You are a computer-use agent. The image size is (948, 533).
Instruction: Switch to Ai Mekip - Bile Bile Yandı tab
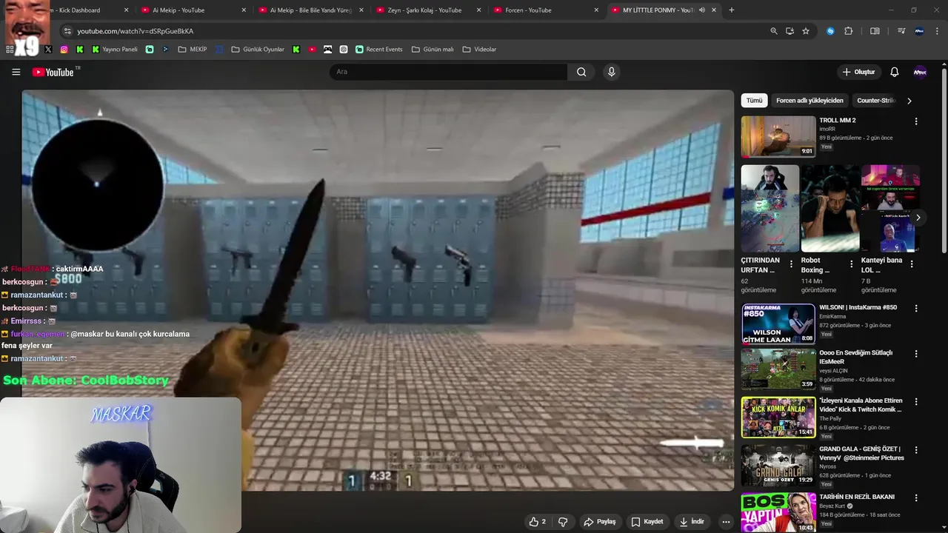[311, 10]
